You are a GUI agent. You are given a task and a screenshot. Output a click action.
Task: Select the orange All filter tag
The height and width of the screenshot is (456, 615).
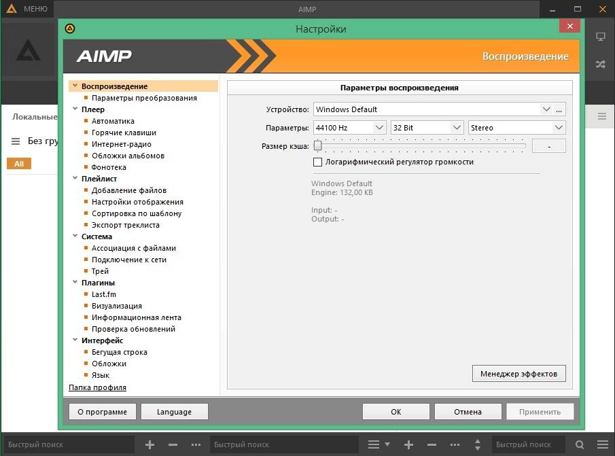pos(19,164)
